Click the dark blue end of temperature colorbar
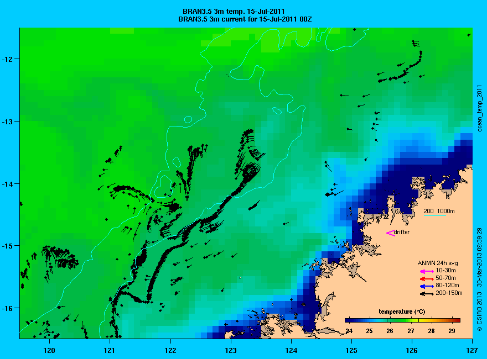Viewport: 487px width, 359px height. [x=349, y=320]
